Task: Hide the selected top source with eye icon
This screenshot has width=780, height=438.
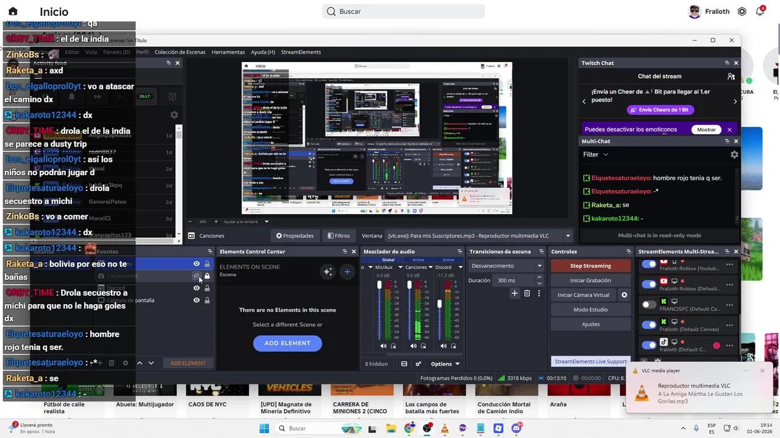Action: tap(196, 263)
